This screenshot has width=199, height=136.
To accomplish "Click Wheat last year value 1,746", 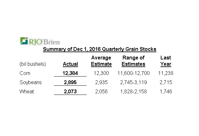I will coord(166,92).
